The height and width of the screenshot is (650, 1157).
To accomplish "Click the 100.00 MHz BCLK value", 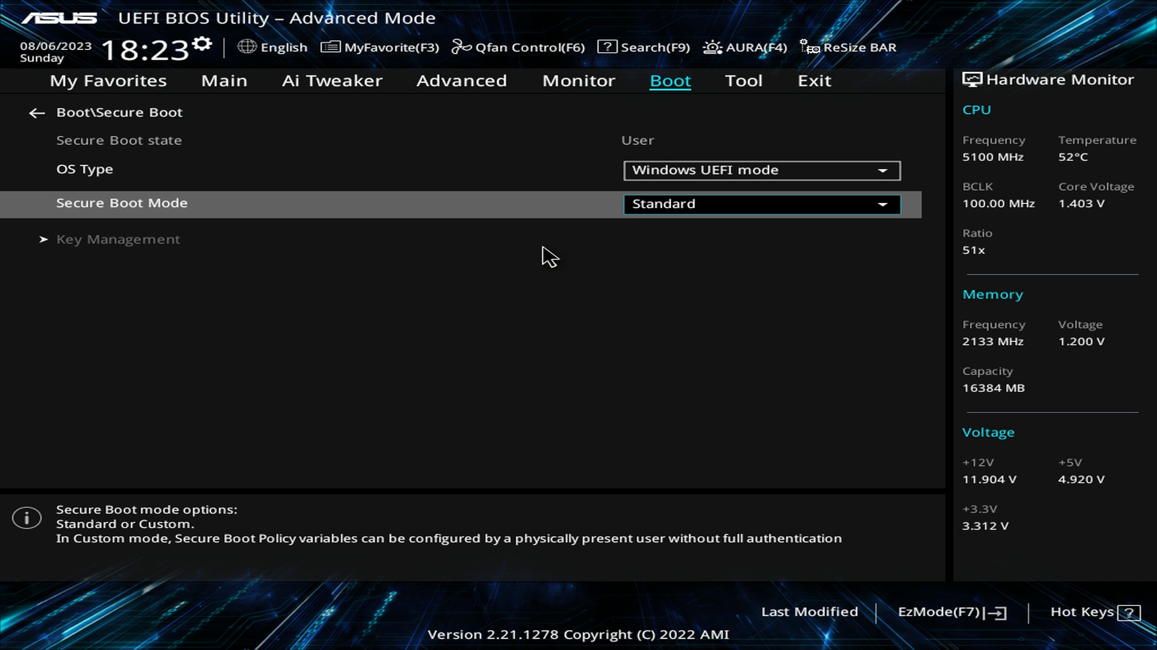I will [999, 203].
